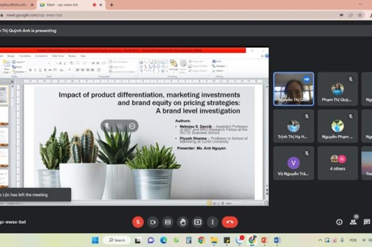This screenshot has width=372, height=247.
Task: Open the meeting details info icon
Action: click(339, 222)
